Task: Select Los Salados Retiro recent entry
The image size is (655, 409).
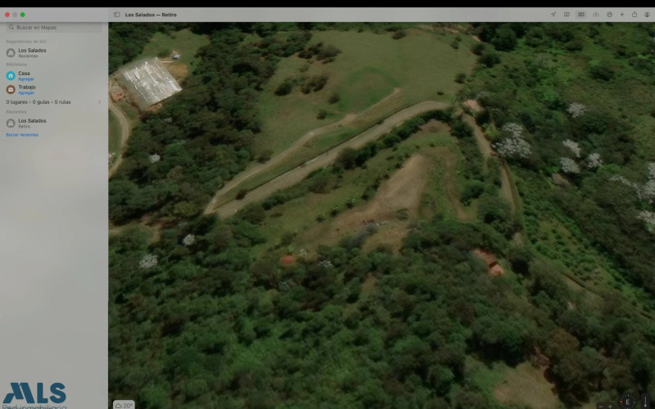Action: (53, 124)
